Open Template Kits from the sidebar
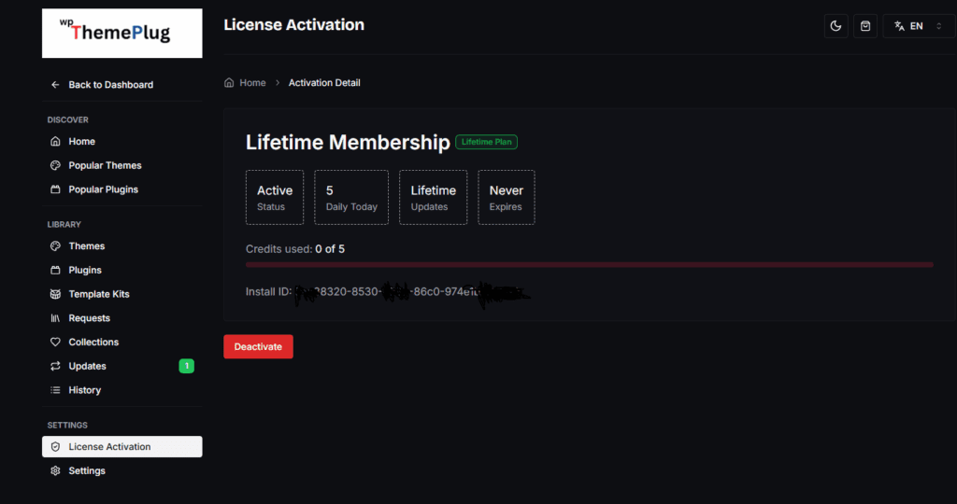Viewport: 957px width, 504px height. tap(98, 294)
